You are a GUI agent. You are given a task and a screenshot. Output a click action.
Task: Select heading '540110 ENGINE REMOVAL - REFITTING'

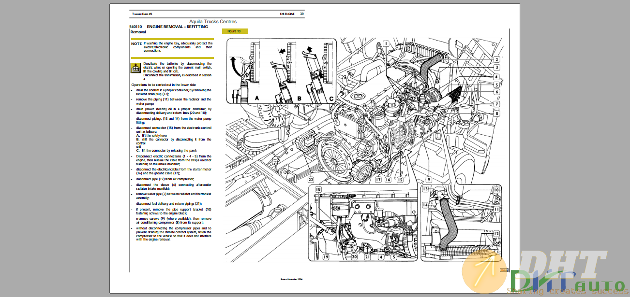pyautogui.click(x=169, y=27)
